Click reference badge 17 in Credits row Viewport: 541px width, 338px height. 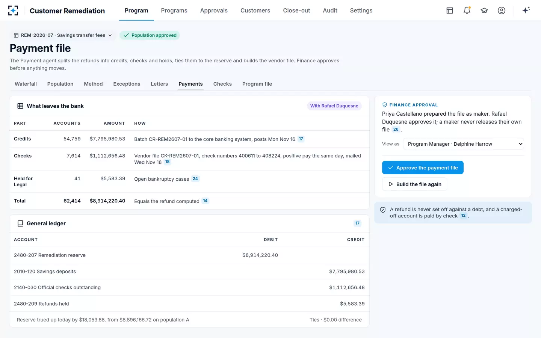tap(301, 139)
